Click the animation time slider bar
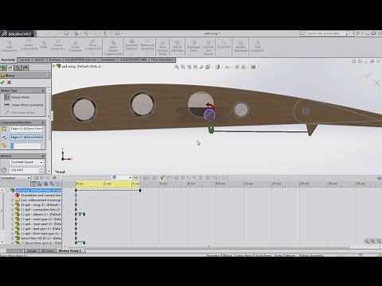382x286 pixels. click(85, 177)
